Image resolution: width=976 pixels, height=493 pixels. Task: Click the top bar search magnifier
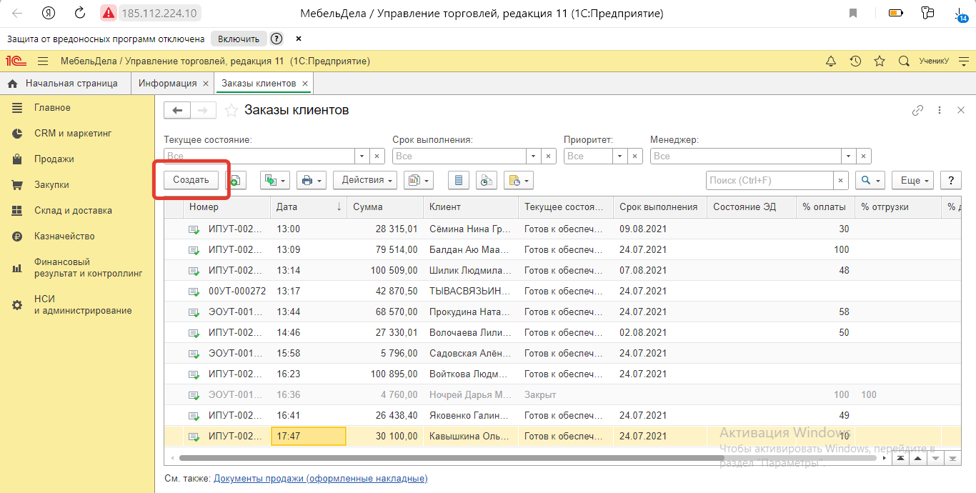[904, 61]
